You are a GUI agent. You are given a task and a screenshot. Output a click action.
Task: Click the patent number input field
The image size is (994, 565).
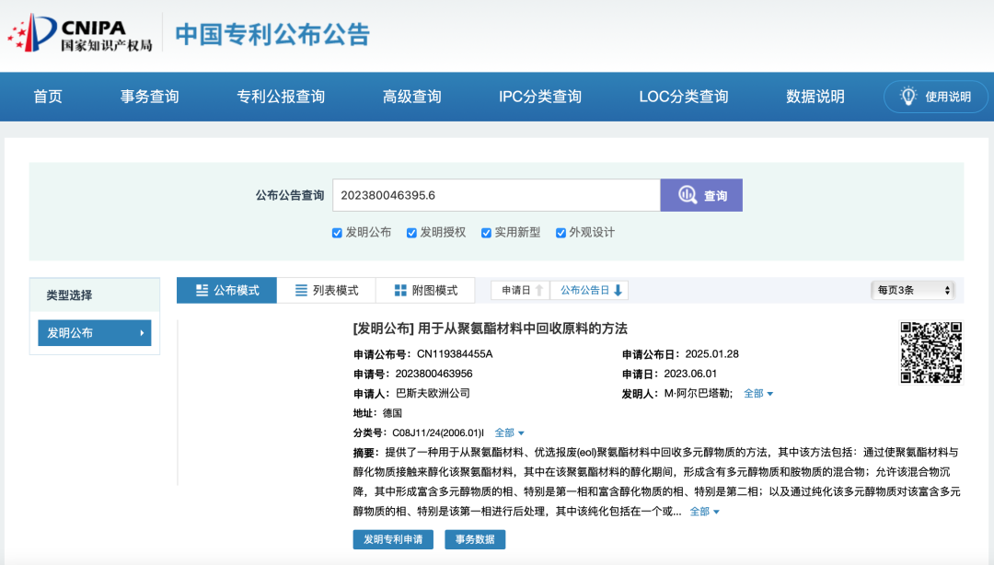click(497, 195)
